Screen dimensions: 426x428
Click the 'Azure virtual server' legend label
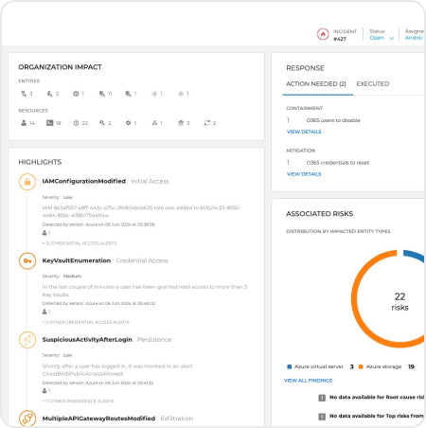319,366
